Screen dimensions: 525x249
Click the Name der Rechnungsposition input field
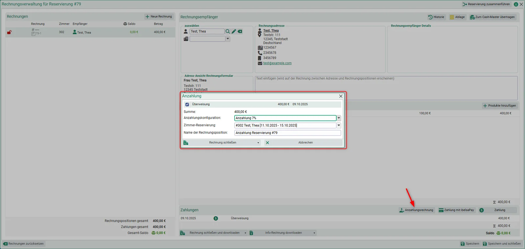click(x=288, y=133)
